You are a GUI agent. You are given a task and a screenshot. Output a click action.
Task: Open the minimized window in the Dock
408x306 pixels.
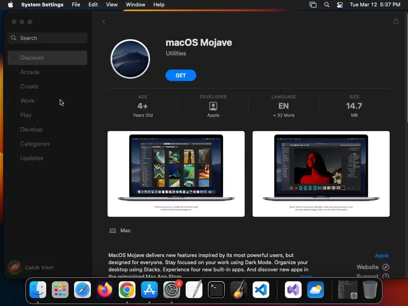(347, 290)
